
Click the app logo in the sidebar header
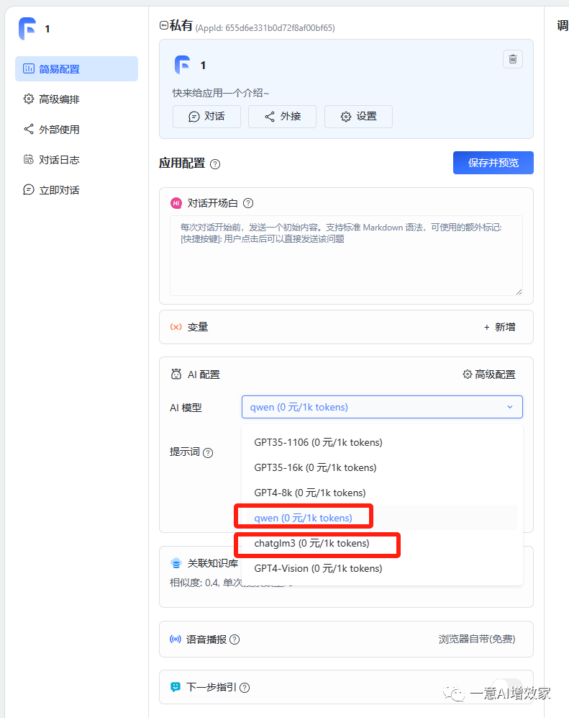[27, 28]
